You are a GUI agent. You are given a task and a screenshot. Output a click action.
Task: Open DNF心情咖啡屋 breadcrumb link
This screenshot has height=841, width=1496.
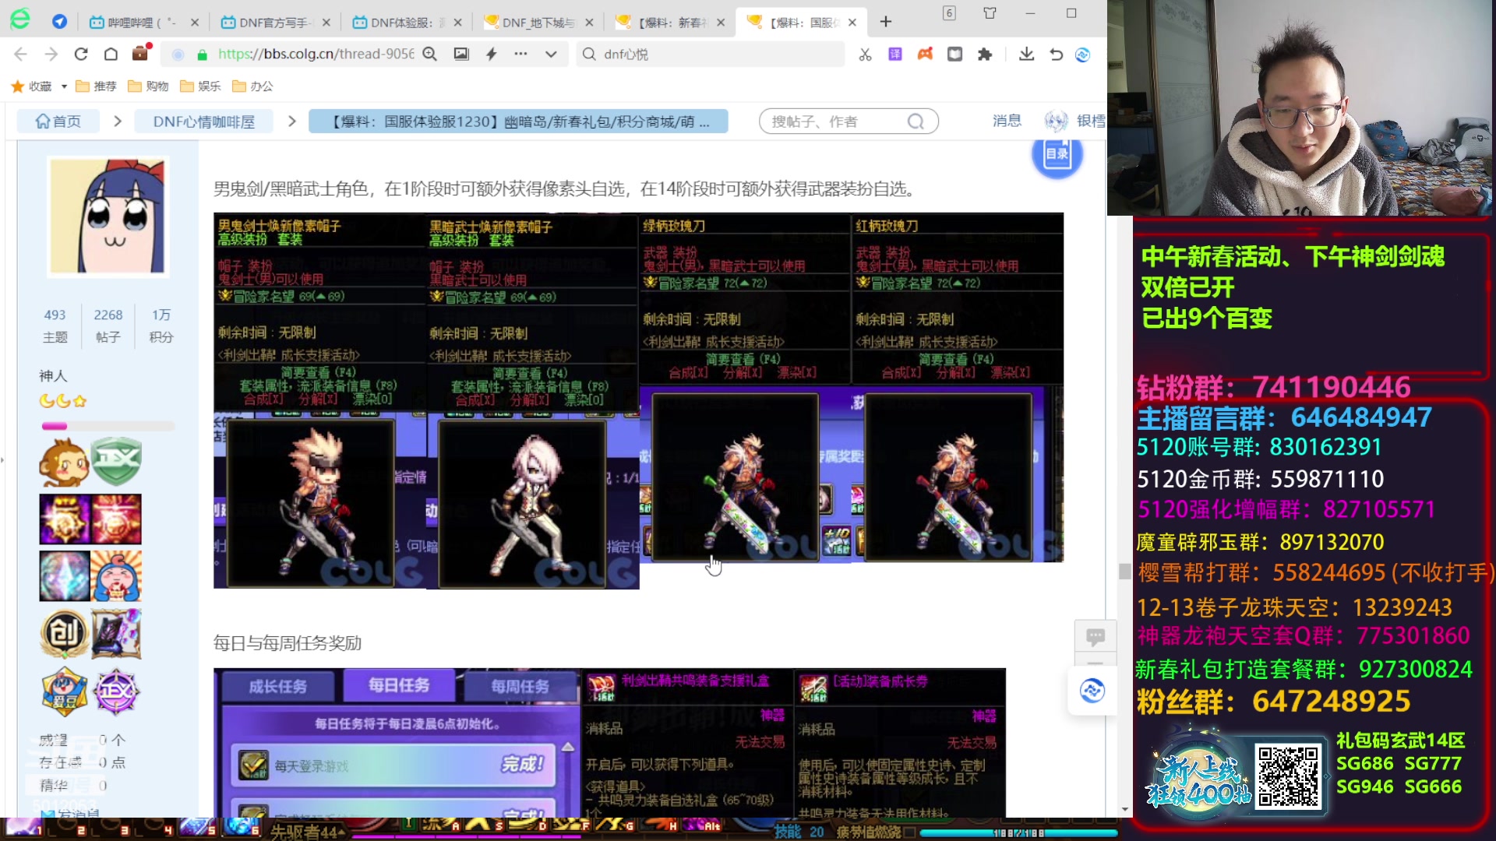(x=204, y=121)
